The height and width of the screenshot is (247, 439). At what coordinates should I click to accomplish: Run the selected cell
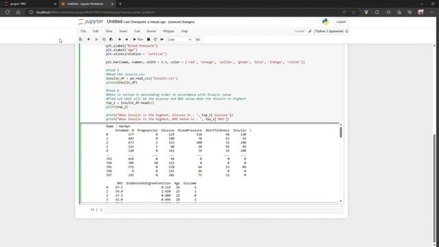138,40
